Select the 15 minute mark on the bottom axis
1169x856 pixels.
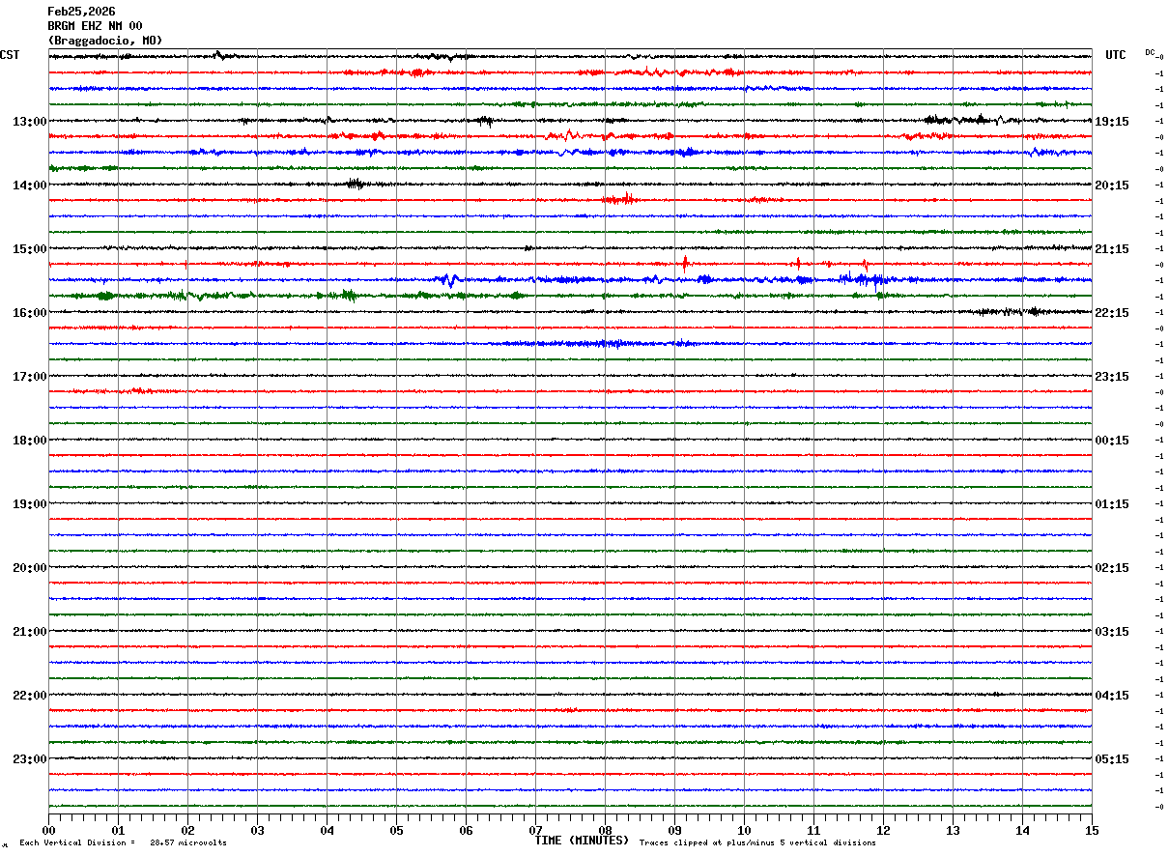[x=1092, y=831]
